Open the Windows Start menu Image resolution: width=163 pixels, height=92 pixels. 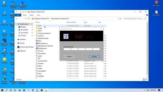pyautogui.click(x=2, y=90)
